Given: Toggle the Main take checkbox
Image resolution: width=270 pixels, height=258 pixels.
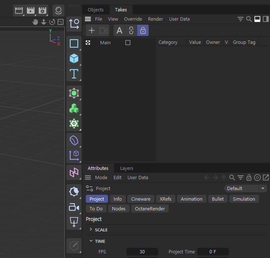Looking at the screenshot, I should click(x=128, y=43).
